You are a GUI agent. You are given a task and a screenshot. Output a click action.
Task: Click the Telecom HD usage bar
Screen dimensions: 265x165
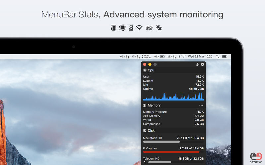pyautogui.click(x=176, y=162)
